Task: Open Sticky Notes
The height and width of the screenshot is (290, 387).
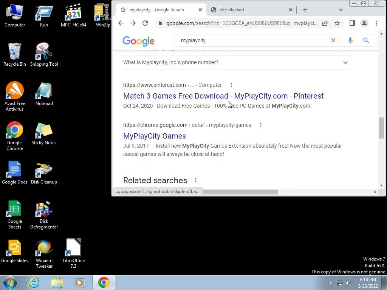Action: [44, 133]
